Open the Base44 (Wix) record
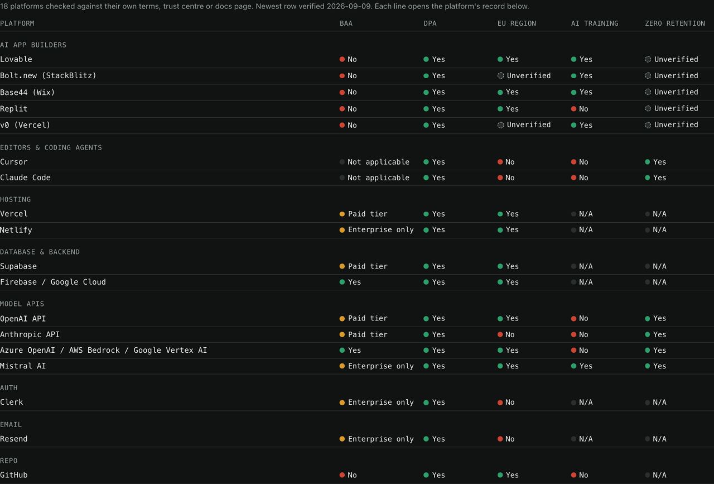The height and width of the screenshot is (484, 714). 357,92
